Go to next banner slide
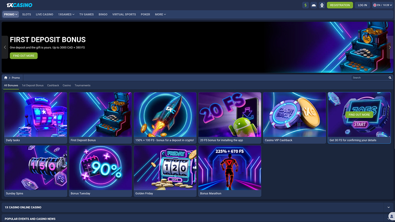The image size is (395, 222). pyautogui.click(x=390, y=47)
